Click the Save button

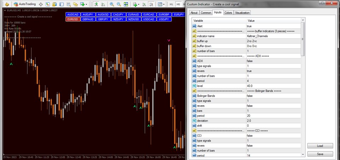click(320, 154)
